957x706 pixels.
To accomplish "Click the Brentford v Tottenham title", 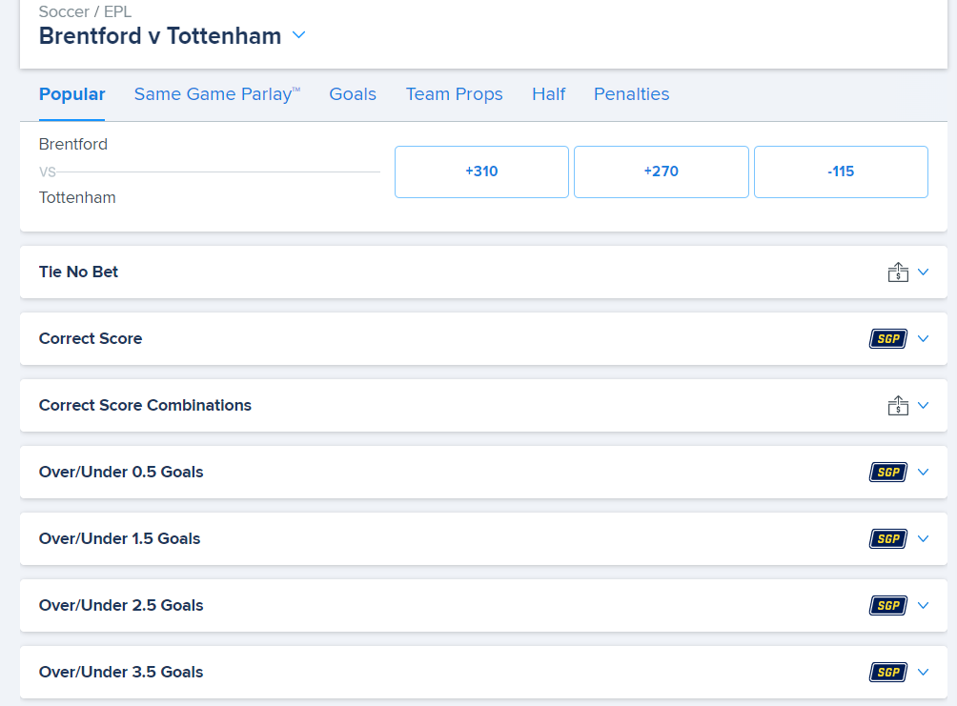I will coord(160,36).
